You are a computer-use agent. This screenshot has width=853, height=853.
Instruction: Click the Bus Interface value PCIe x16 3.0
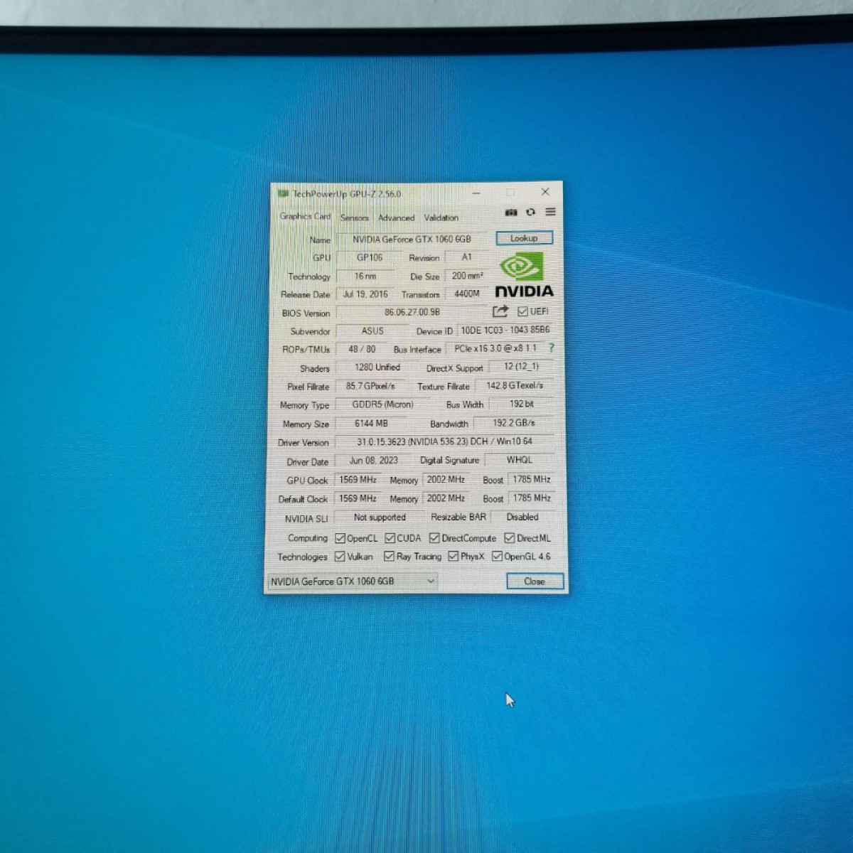pos(496,348)
